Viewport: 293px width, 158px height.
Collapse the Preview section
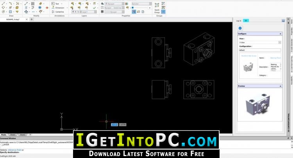[280, 86]
